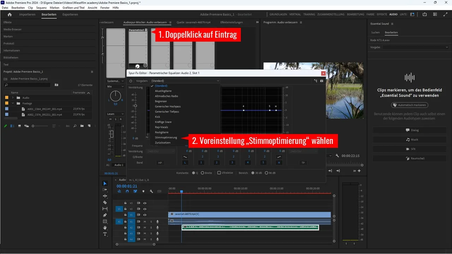452x254 pixels.
Task: Click Audio 1 volume fader handle
Action: pos(112,134)
